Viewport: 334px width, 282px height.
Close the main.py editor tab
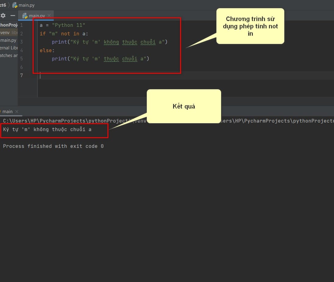[x=49, y=16]
